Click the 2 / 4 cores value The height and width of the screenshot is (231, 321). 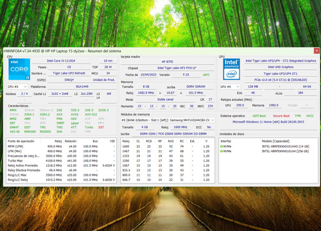24,94
